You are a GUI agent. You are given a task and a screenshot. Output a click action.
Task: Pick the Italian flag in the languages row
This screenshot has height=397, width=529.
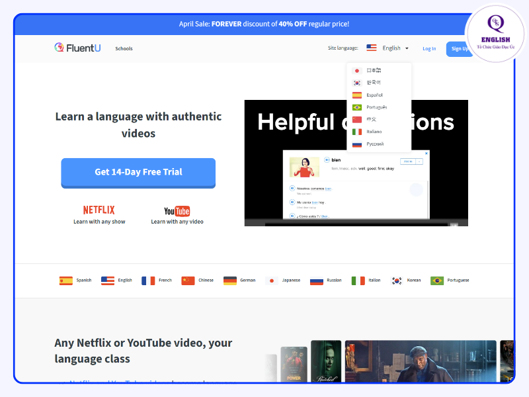point(358,281)
